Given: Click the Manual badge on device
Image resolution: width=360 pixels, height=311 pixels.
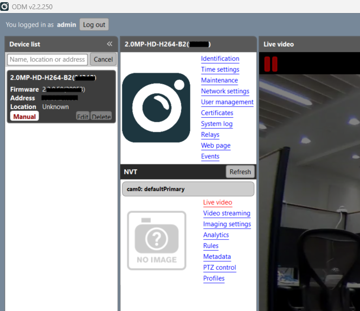Looking at the screenshot, I should tap(24, 117).
